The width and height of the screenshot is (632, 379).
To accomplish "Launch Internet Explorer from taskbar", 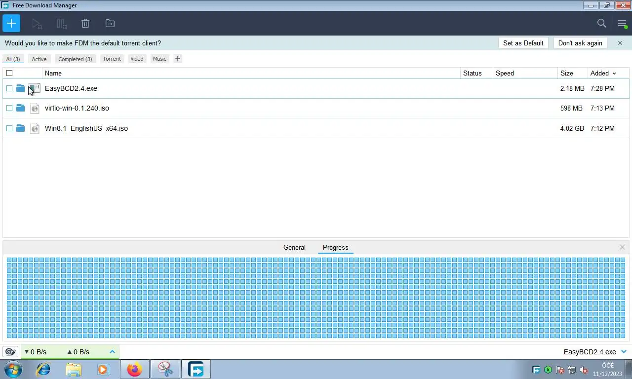I will 43,369.
